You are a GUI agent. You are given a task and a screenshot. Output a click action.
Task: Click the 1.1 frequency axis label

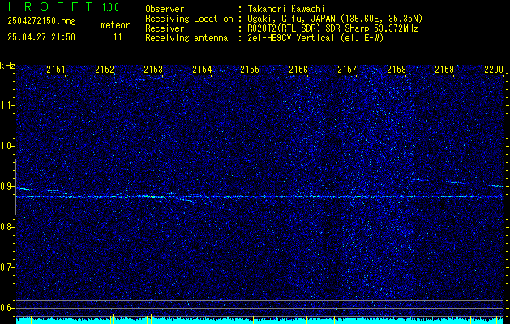[6, 105]
